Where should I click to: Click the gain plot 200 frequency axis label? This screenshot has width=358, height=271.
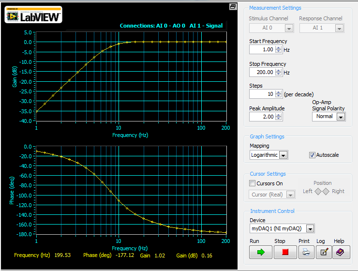click(225, 128)
